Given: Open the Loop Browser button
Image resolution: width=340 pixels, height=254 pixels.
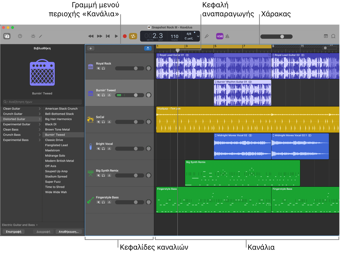Looking at the screenshot, I should click(333, 36).
